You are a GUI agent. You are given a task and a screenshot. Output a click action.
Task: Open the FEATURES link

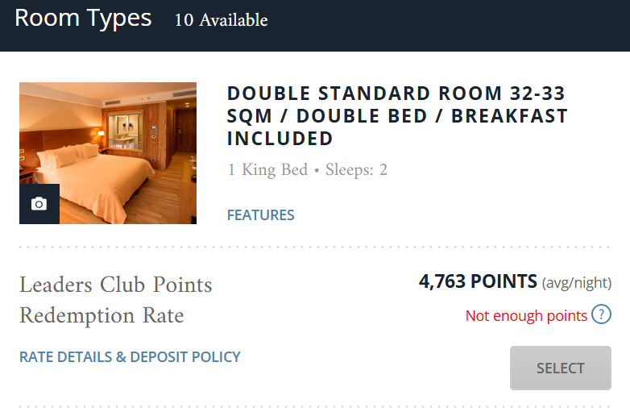260,215
